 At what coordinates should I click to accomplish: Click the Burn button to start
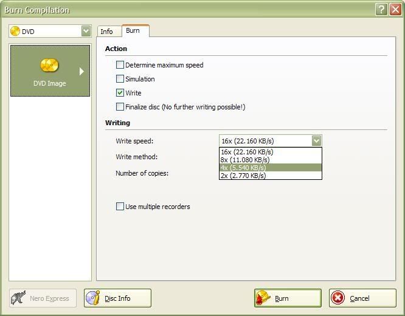[x=288, y=298]
